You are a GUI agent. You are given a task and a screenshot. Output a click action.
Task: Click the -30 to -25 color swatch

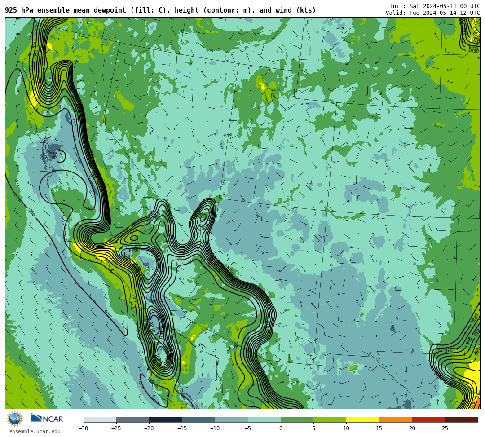tap(100, 419)
